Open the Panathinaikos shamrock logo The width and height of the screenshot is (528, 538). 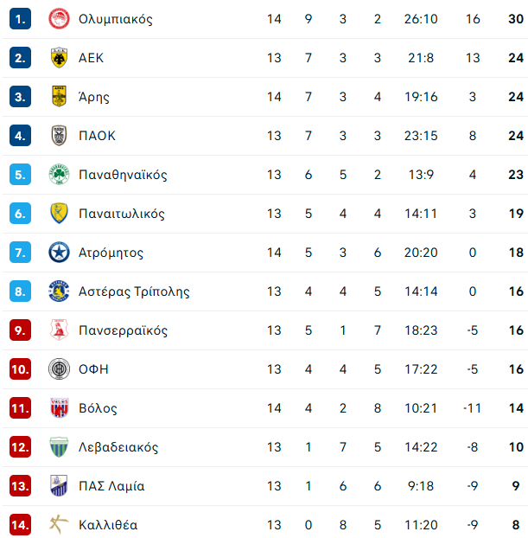pos(59,175)
